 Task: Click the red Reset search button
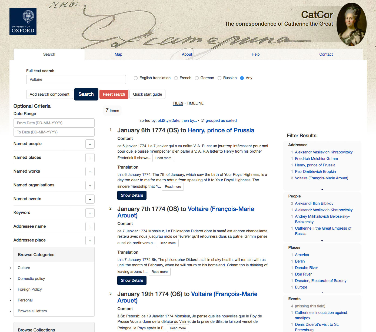(114, 94)
